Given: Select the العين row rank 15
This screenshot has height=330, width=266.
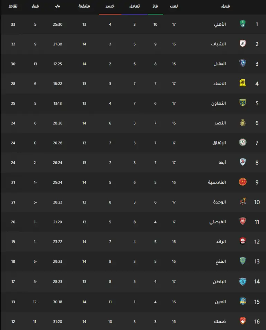Looking at the screenshot, I should (x=133, y=302).
